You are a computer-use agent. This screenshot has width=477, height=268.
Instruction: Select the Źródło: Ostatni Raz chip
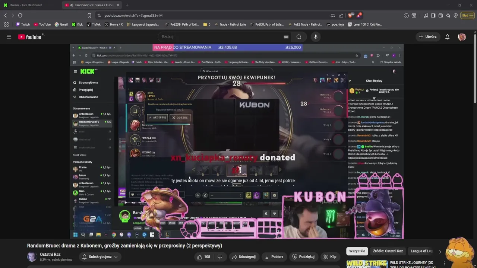click(388, 251)
